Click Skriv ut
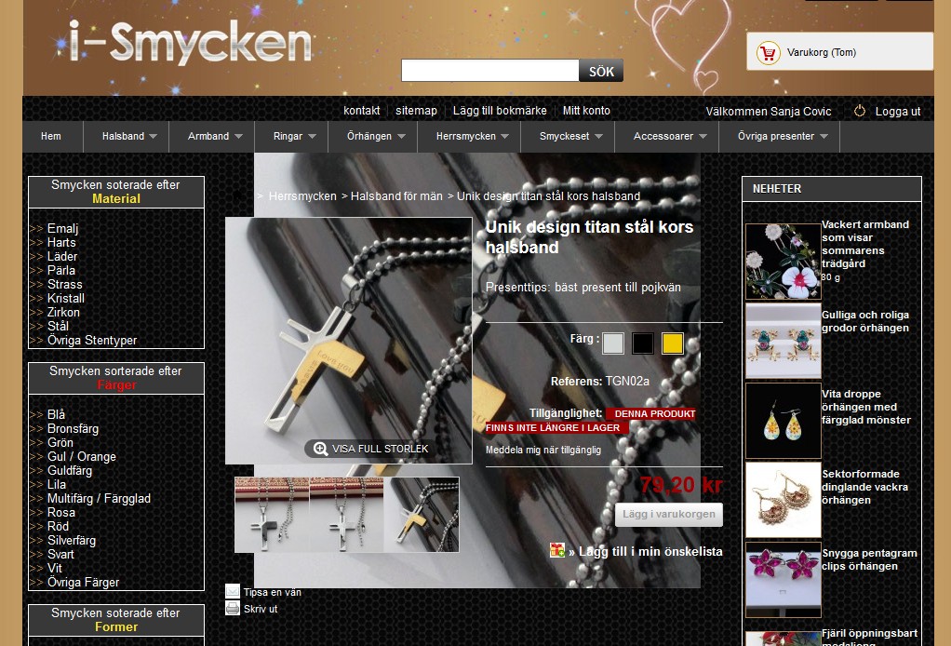 [x=261, y=609]
